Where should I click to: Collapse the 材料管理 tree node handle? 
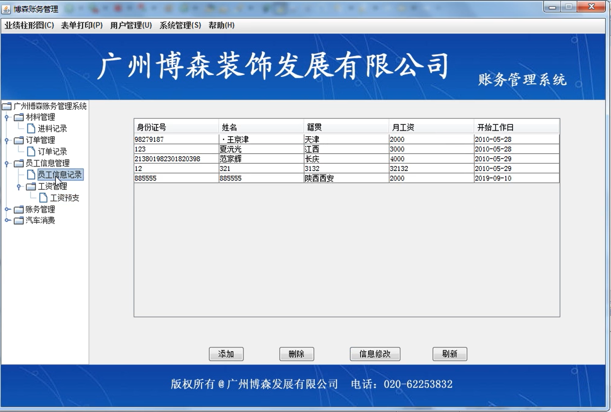7,118
